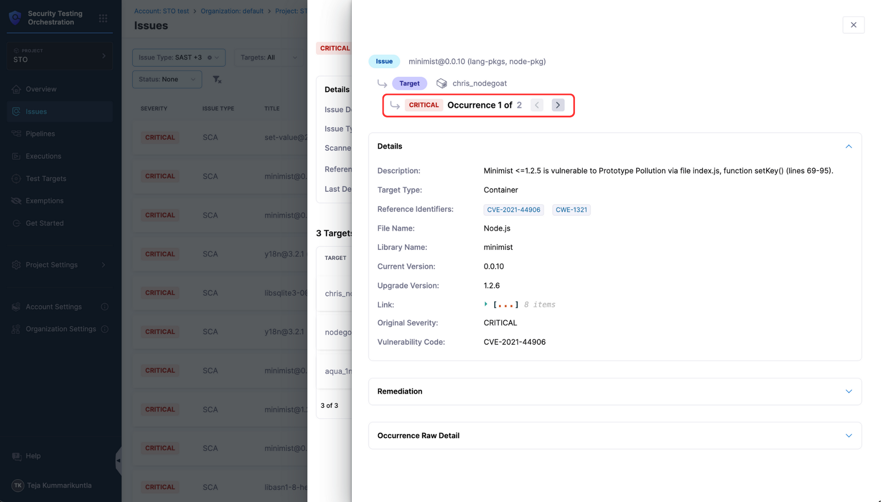
Task: Click the clear filters funnel icon
Action: (x=217, y=79)
